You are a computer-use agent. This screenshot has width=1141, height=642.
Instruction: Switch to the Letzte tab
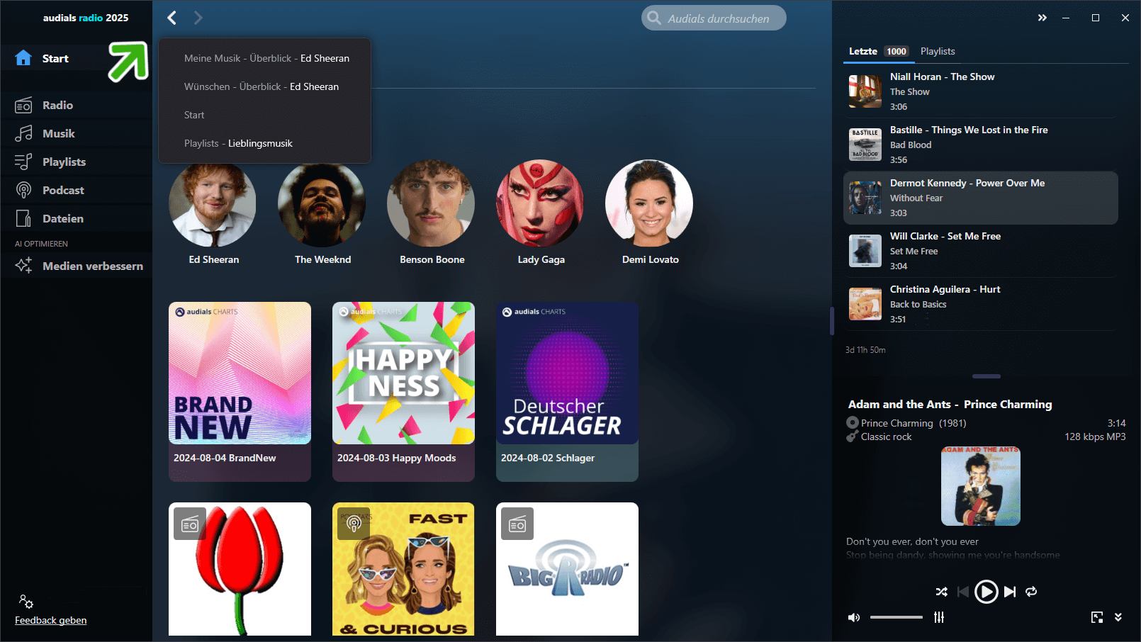[863, 51]
